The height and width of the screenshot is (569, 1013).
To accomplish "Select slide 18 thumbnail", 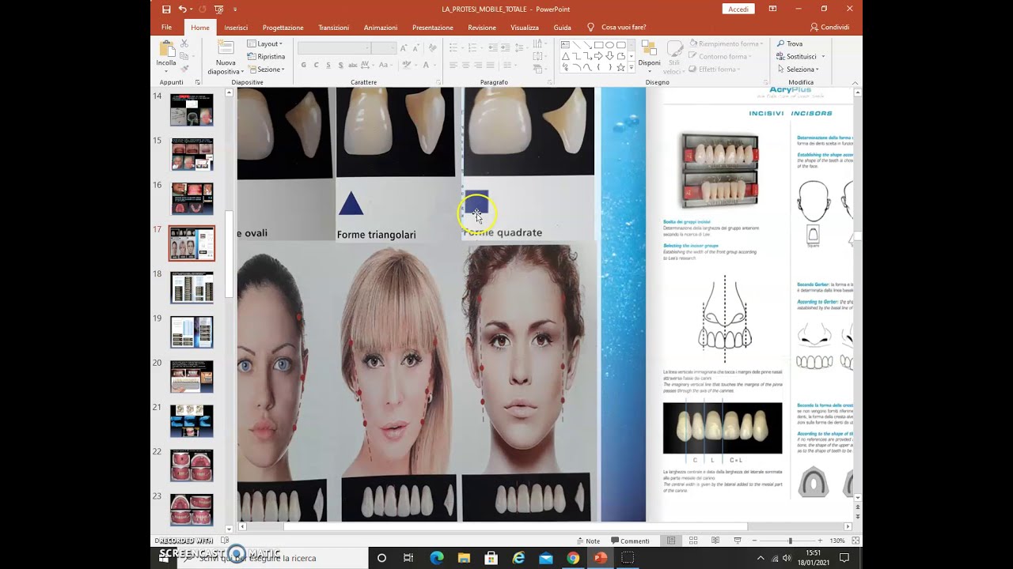I will click(192, 288).
